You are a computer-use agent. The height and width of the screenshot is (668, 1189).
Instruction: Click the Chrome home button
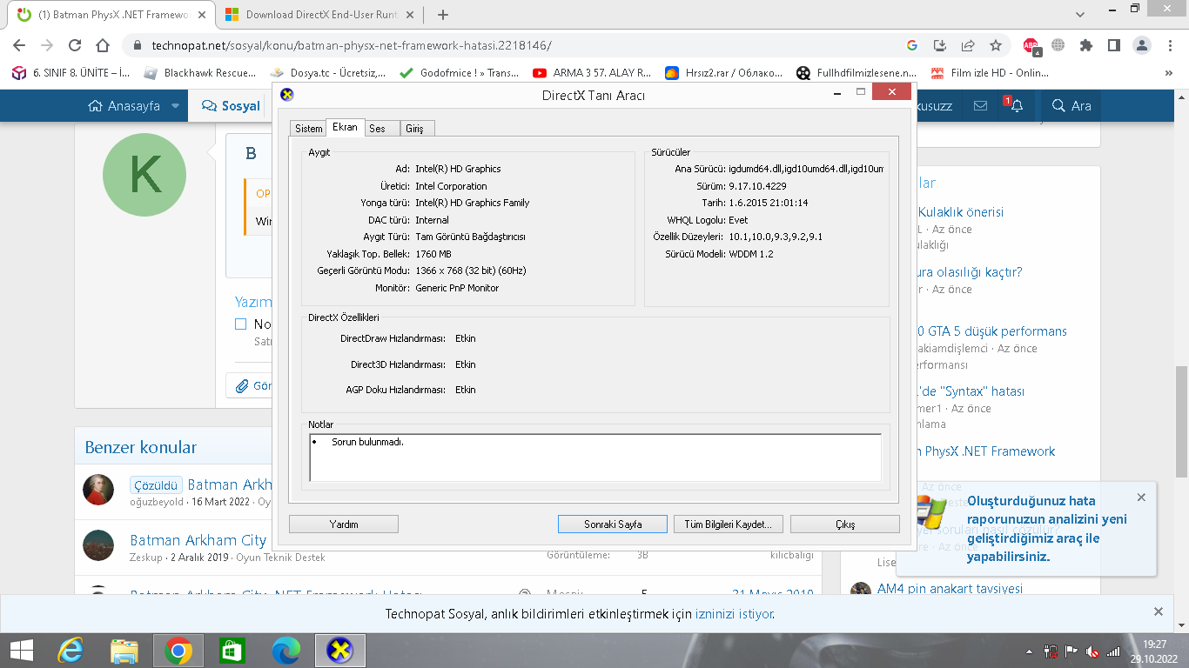(103, 45)
